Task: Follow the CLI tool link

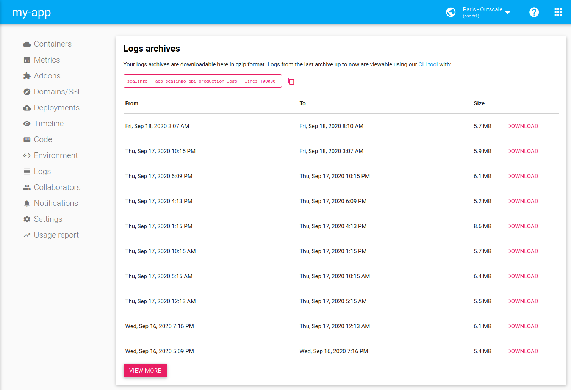Action: coord(428,64)
